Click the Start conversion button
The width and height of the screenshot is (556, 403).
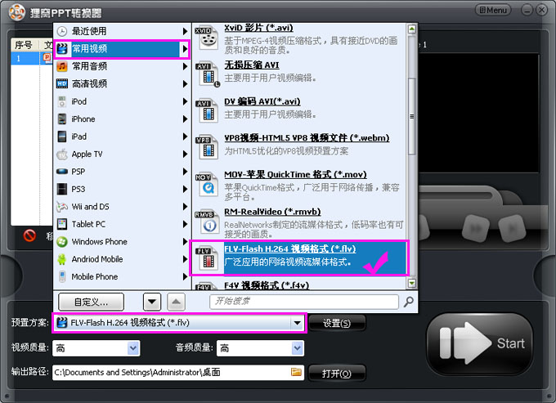(x=480, y=343)
